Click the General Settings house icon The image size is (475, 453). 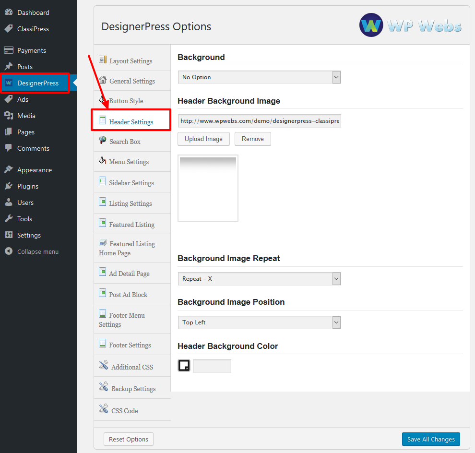click(103, 80)
